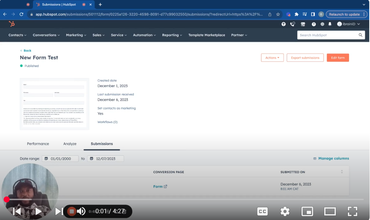
Task: Open the ibrainiD account menu
Action: pos(349,24)
